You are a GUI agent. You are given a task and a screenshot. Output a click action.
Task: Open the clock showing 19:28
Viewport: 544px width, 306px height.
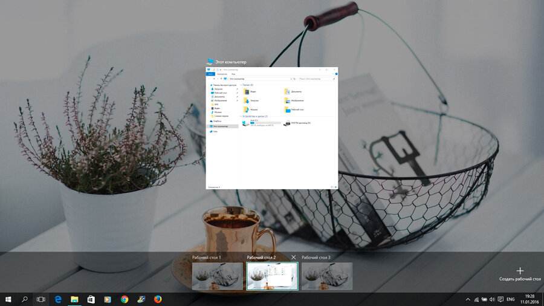(x=529, y=299)
